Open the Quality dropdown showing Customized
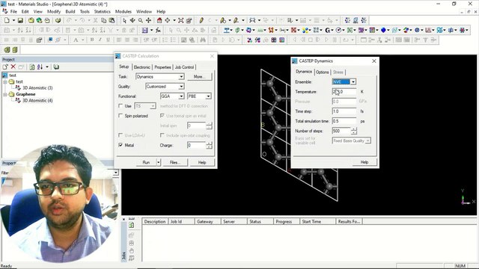 click(x=181, y=87)
